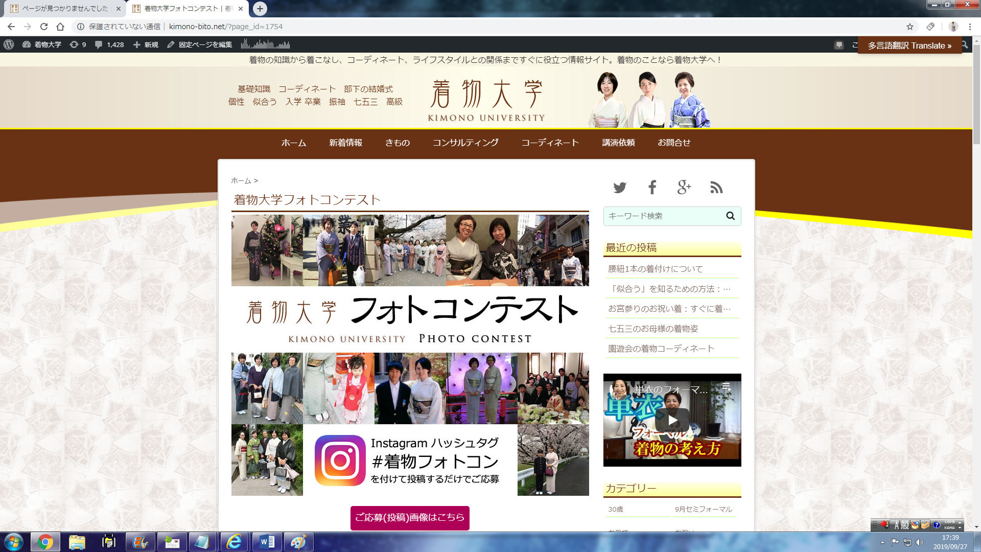Viewport: 981px width, 552px height.
Task: Click the browser forward arrow
Action: click(x=28, y=27)
